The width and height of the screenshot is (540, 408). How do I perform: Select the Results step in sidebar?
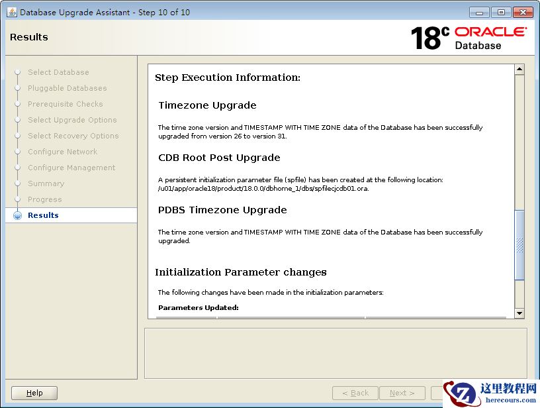[x=43, y=215]
